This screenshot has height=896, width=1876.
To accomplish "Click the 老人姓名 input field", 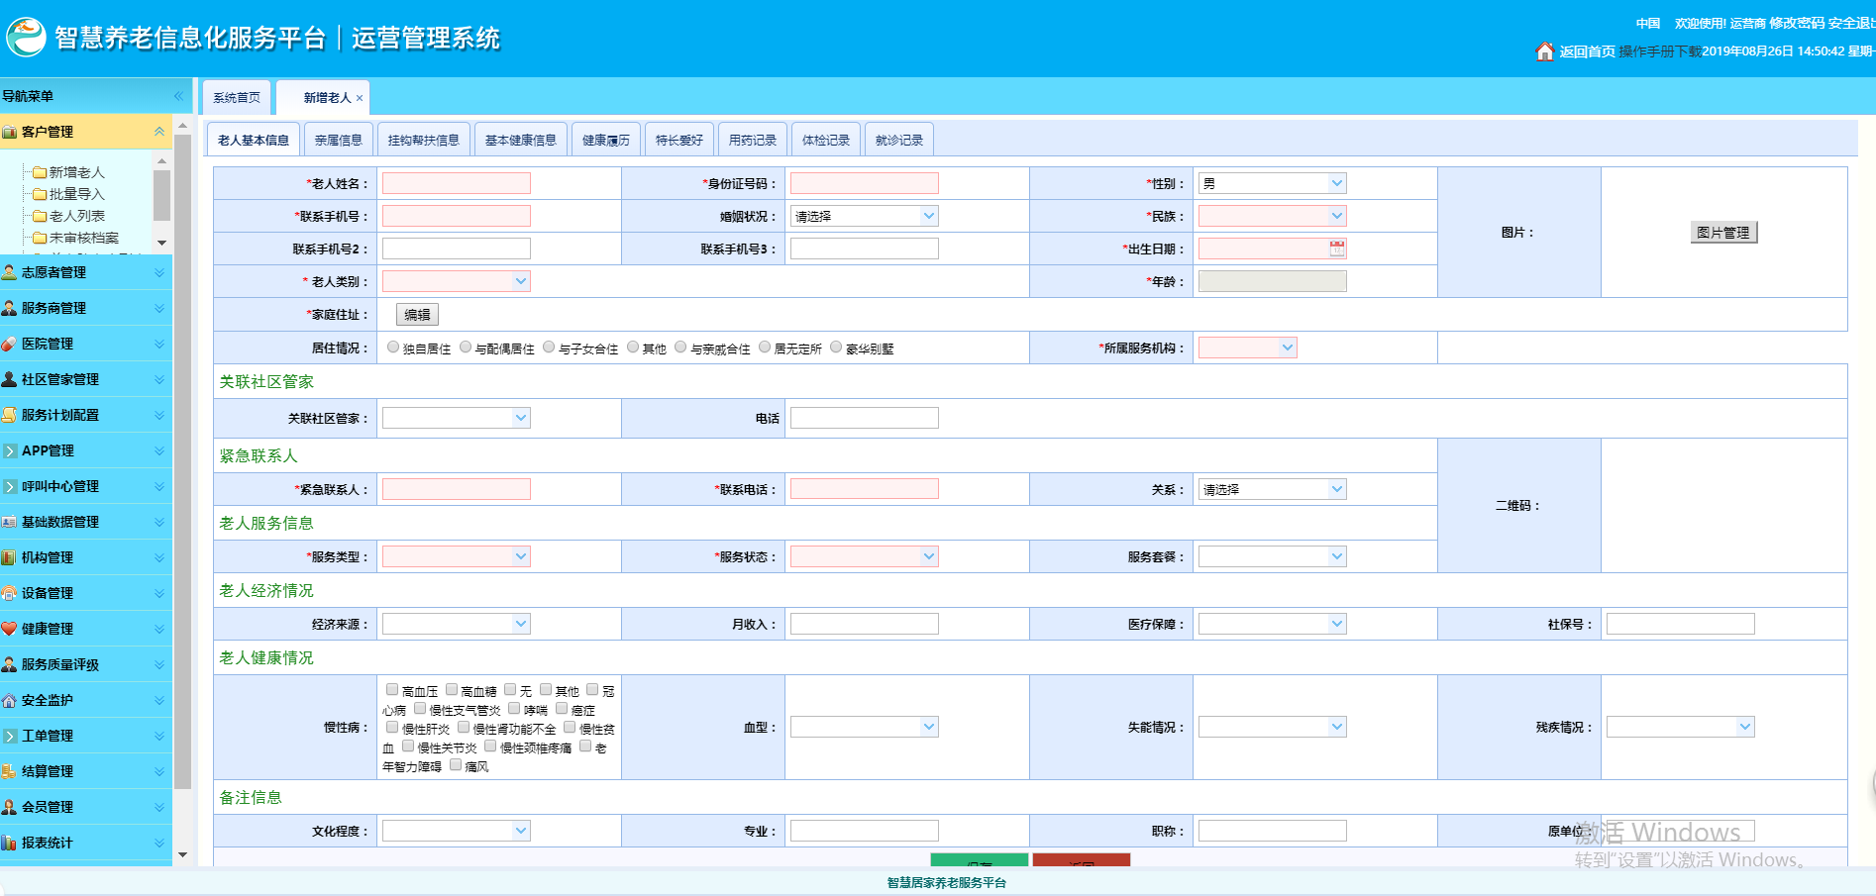I will pos(457,183).
